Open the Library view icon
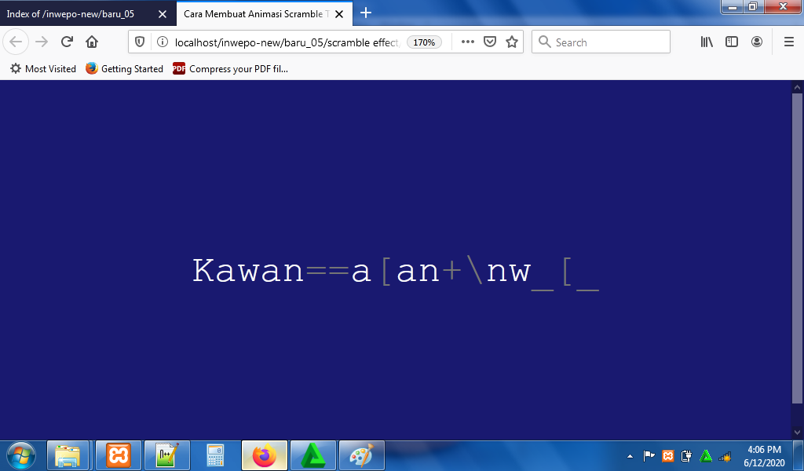This screenshot has width=804, height=471. [x=707, y=42]
